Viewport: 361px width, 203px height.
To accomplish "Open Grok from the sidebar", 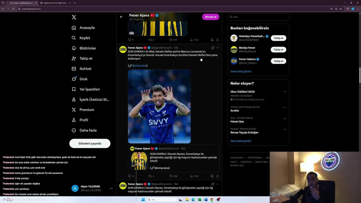I will pyautogui.click(x=80, y=79).
